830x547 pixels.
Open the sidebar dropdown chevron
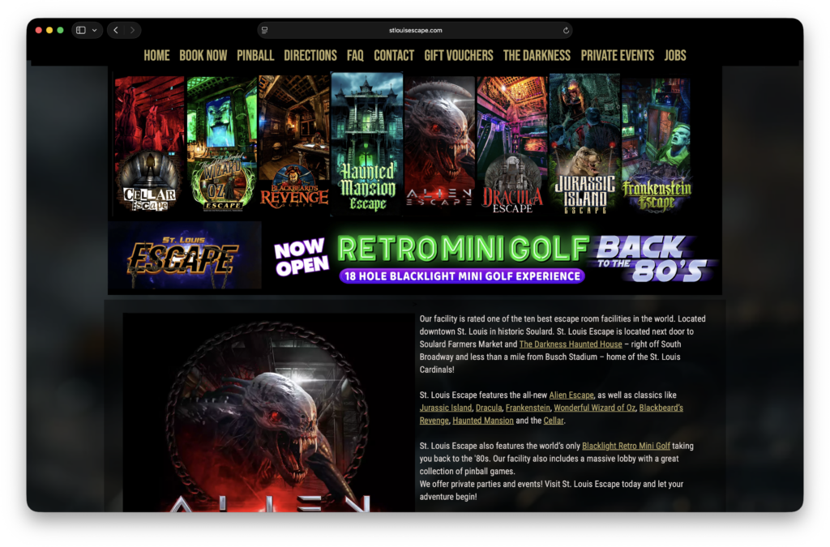pos(95,30)
